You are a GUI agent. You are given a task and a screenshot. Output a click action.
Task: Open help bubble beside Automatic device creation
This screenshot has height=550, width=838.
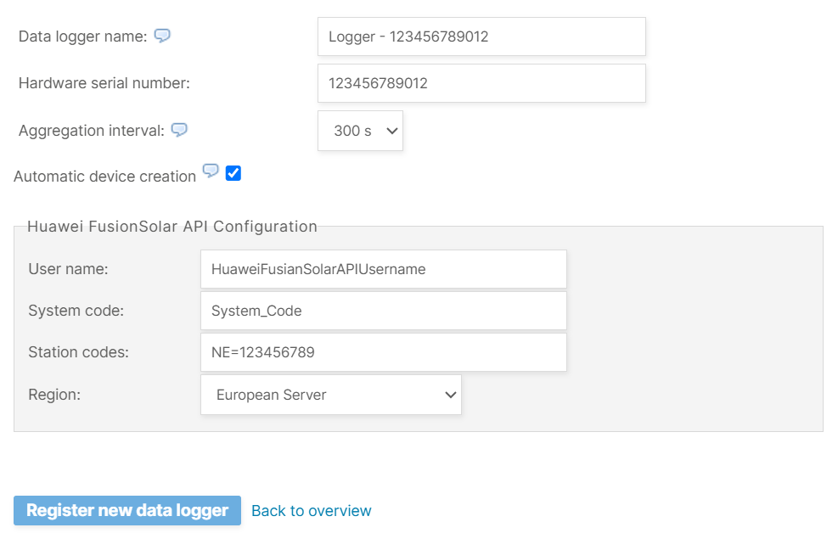[211, 171]
